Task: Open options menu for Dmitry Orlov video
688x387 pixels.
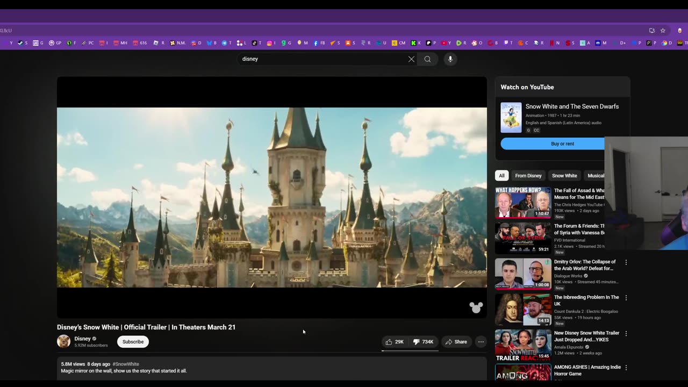Action: point(626,262)
